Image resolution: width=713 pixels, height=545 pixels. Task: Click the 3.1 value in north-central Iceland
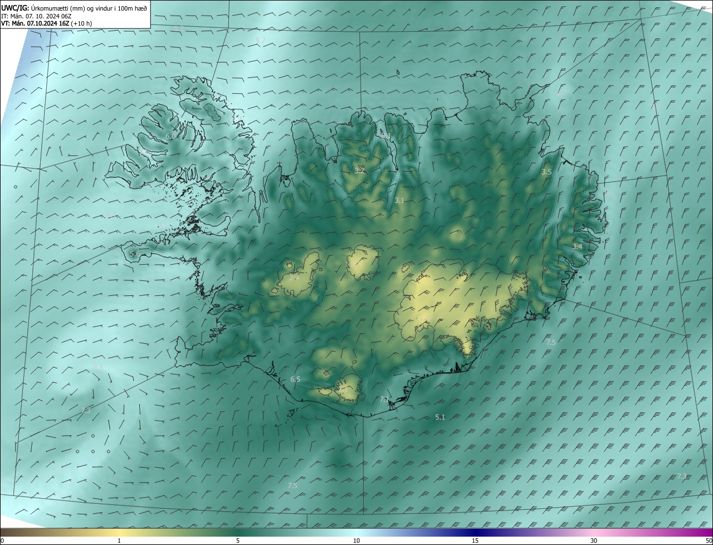[399, 200]
